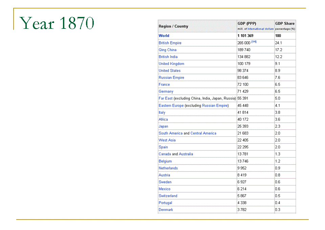The image size is (325, 230).
Task: Click the Switzerland link
Action: tap(168, 196)
